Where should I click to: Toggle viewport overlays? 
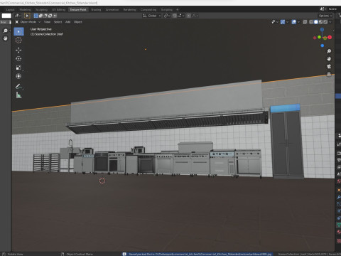coord(294,22)
